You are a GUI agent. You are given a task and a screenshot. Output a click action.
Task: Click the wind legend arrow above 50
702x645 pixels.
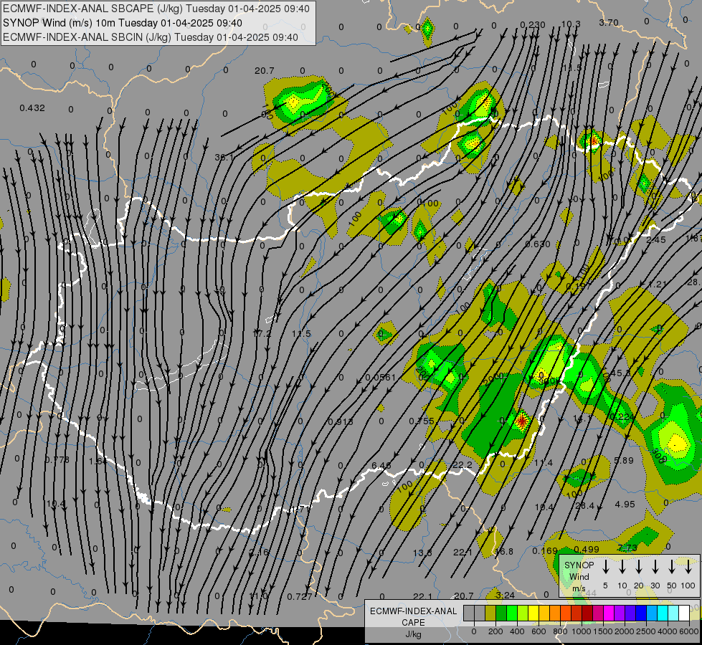coord(672,567)
